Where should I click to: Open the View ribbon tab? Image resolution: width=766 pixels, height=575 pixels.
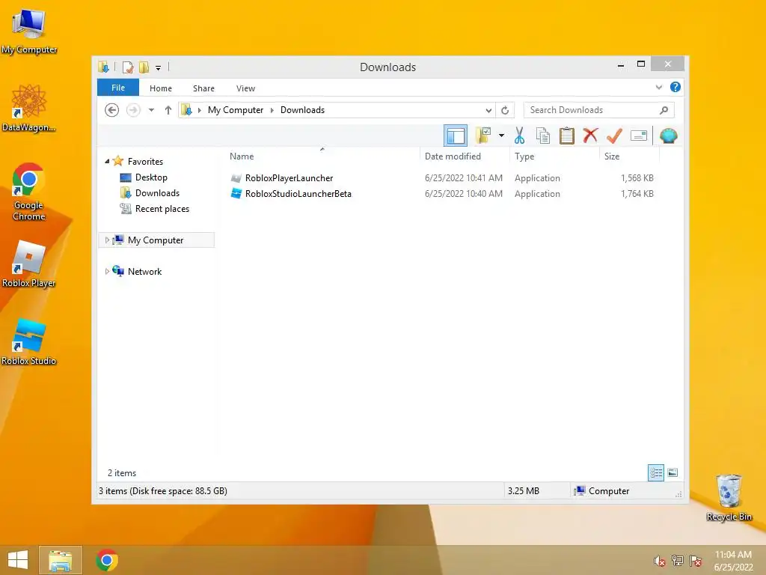point(245,88)
